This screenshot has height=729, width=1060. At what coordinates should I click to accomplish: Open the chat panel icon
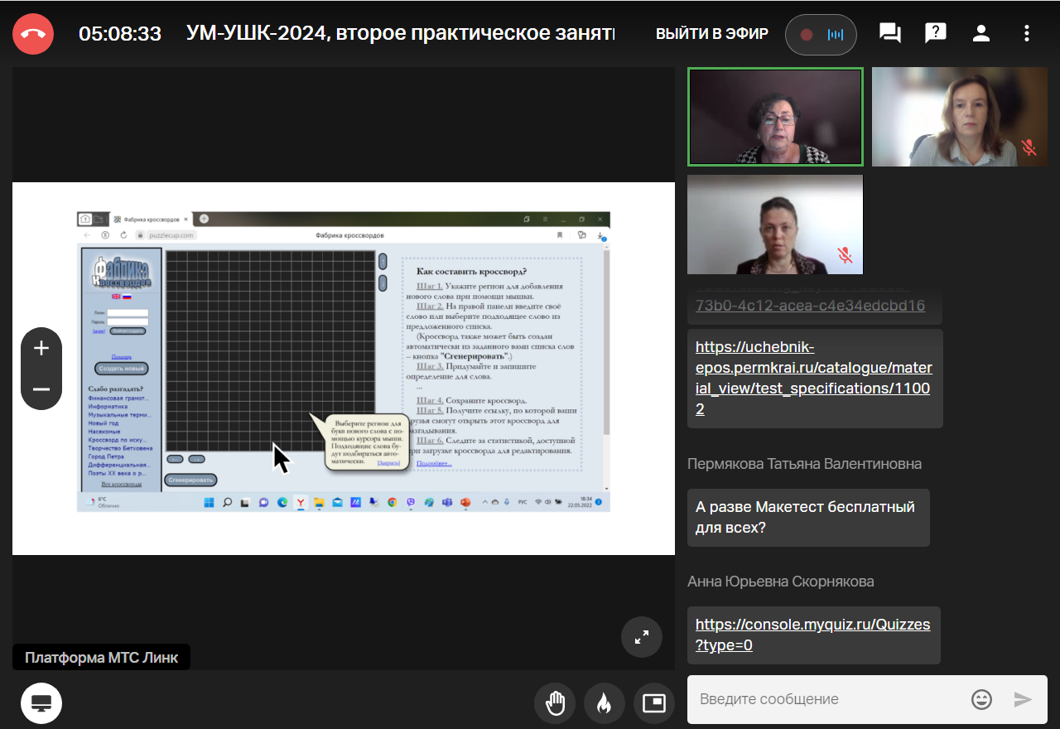[890, 34]
